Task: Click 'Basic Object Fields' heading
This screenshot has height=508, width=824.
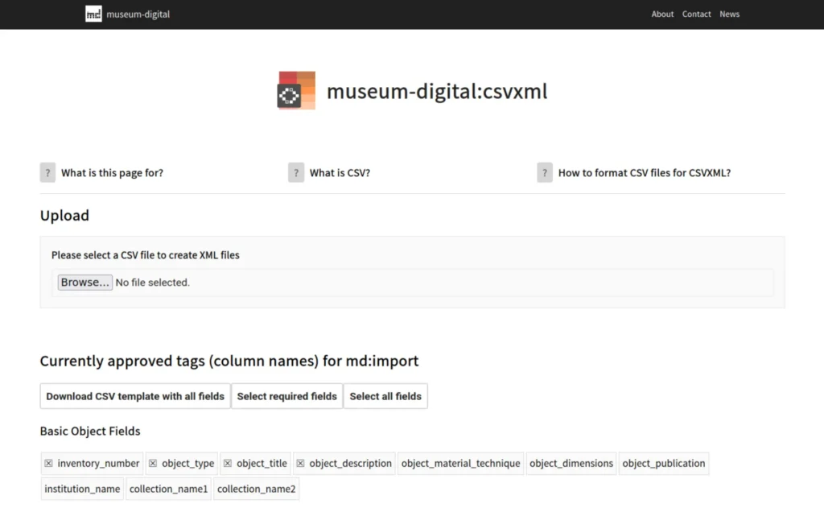Action: [90, 432]
